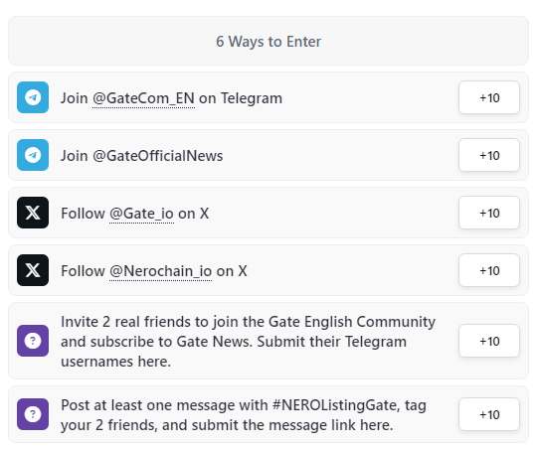
Task: Click Telegram icon beside Join @GateCom_EN
Action: click(x=33, y=97)
